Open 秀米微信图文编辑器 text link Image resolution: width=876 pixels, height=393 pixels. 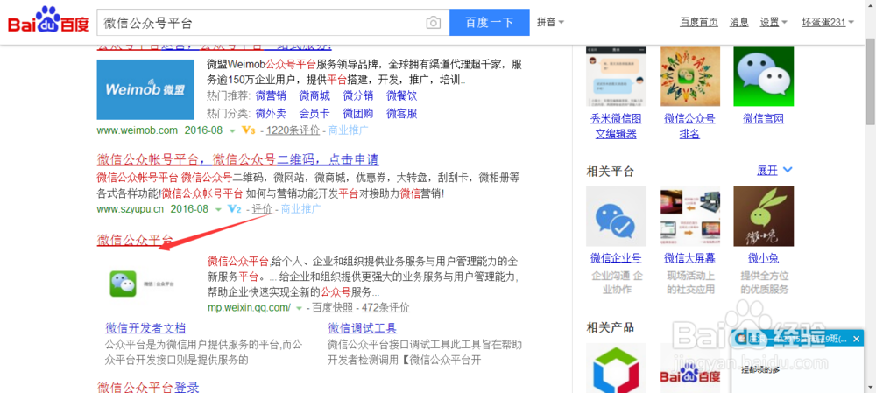616,126
